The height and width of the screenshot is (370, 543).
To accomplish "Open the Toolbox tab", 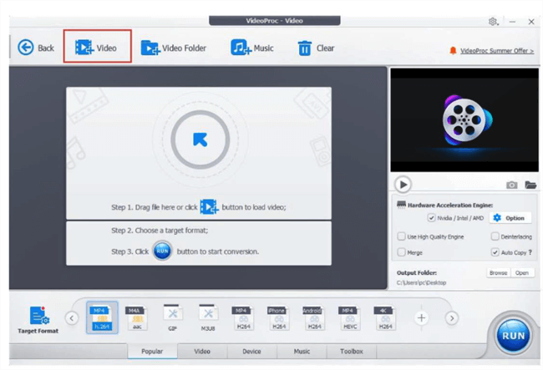I will pyautogui.click(x=351, y=351).
